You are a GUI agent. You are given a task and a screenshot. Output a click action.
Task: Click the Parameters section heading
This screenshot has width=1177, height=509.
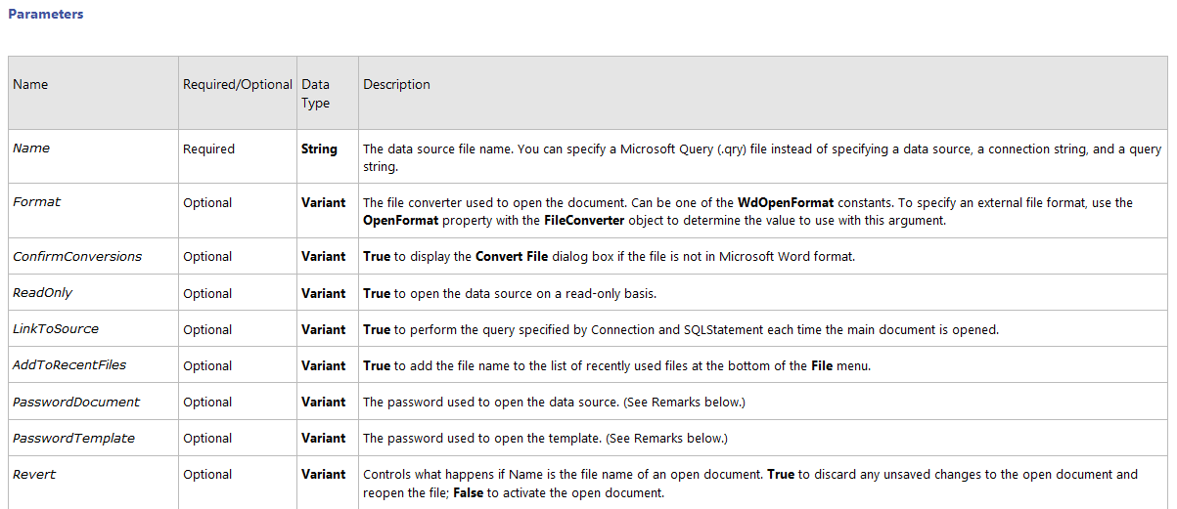click(46, 15)
